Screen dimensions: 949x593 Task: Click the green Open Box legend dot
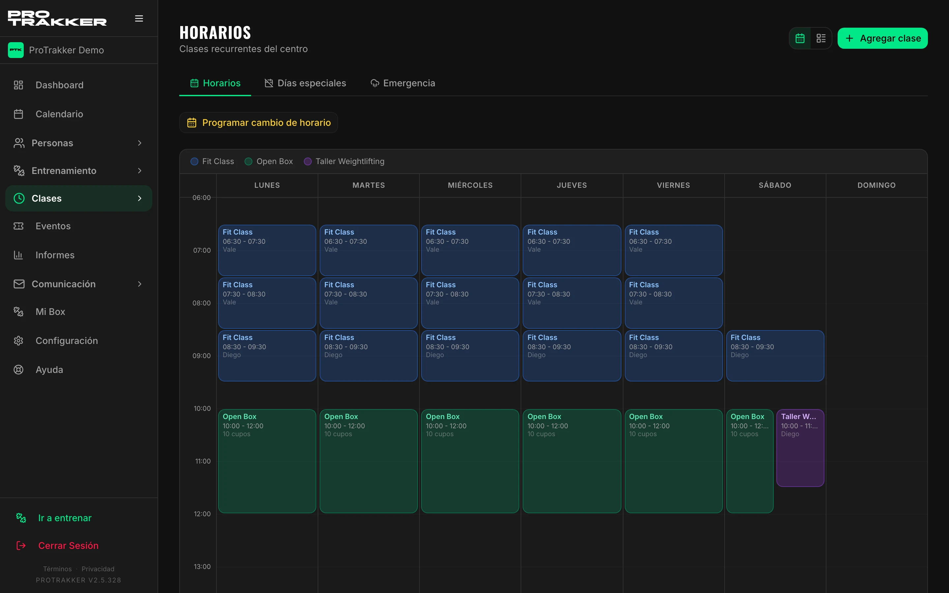248,161
